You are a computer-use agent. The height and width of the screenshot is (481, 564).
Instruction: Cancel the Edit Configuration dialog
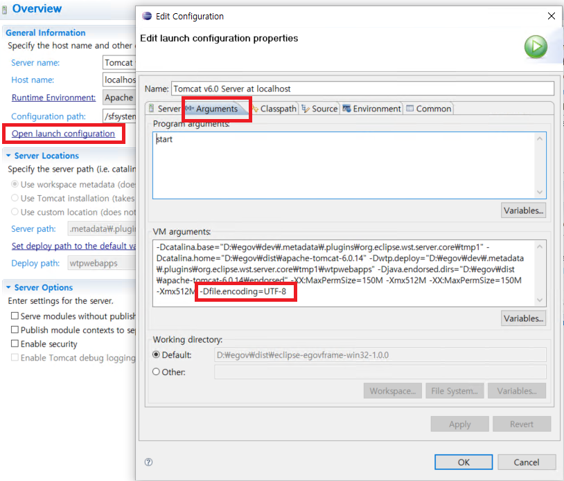tap(526, 462)
